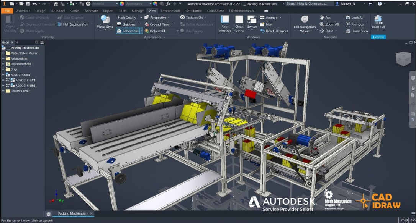Click the New file icon in quick access toolbar
416x223 pixels.
[x=11, y=4]
